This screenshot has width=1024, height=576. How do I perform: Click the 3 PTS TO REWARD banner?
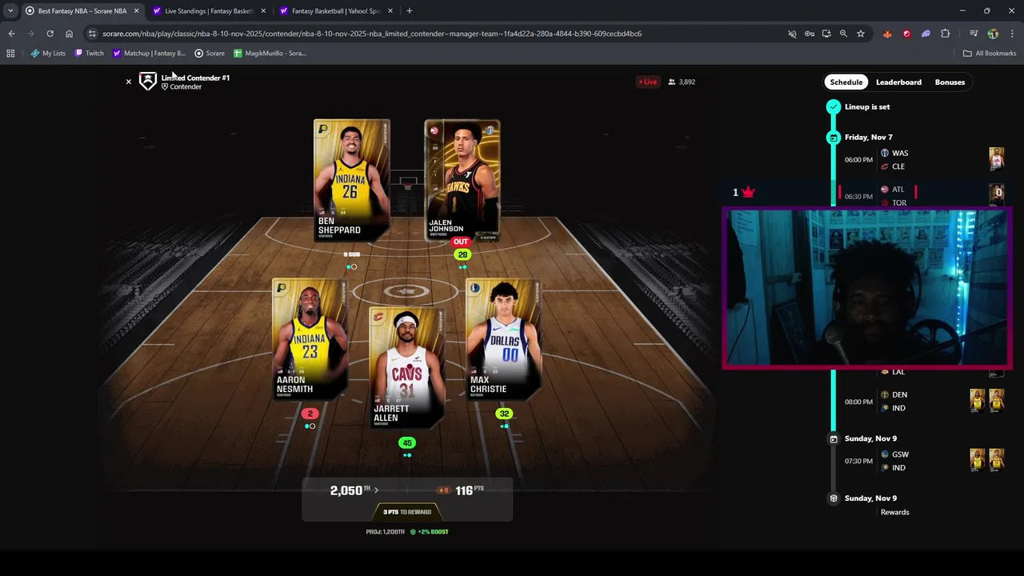point(407,512)
